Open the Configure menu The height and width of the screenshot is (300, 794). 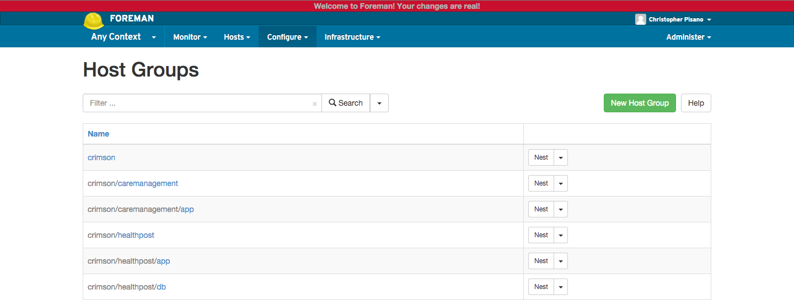coord(287,37)
